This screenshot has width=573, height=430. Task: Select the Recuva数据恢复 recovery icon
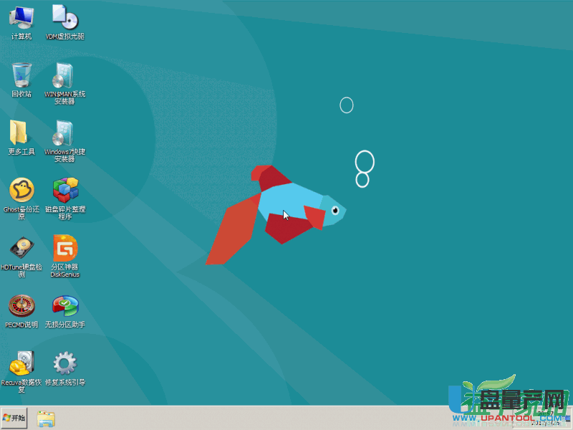[21, 364]
